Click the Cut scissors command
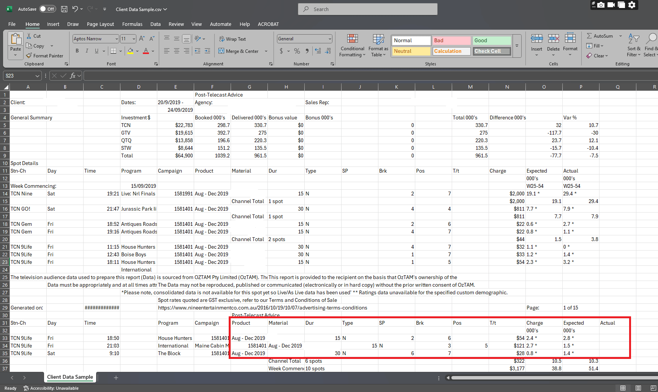658x392 pixels. (x=33, y=36)
